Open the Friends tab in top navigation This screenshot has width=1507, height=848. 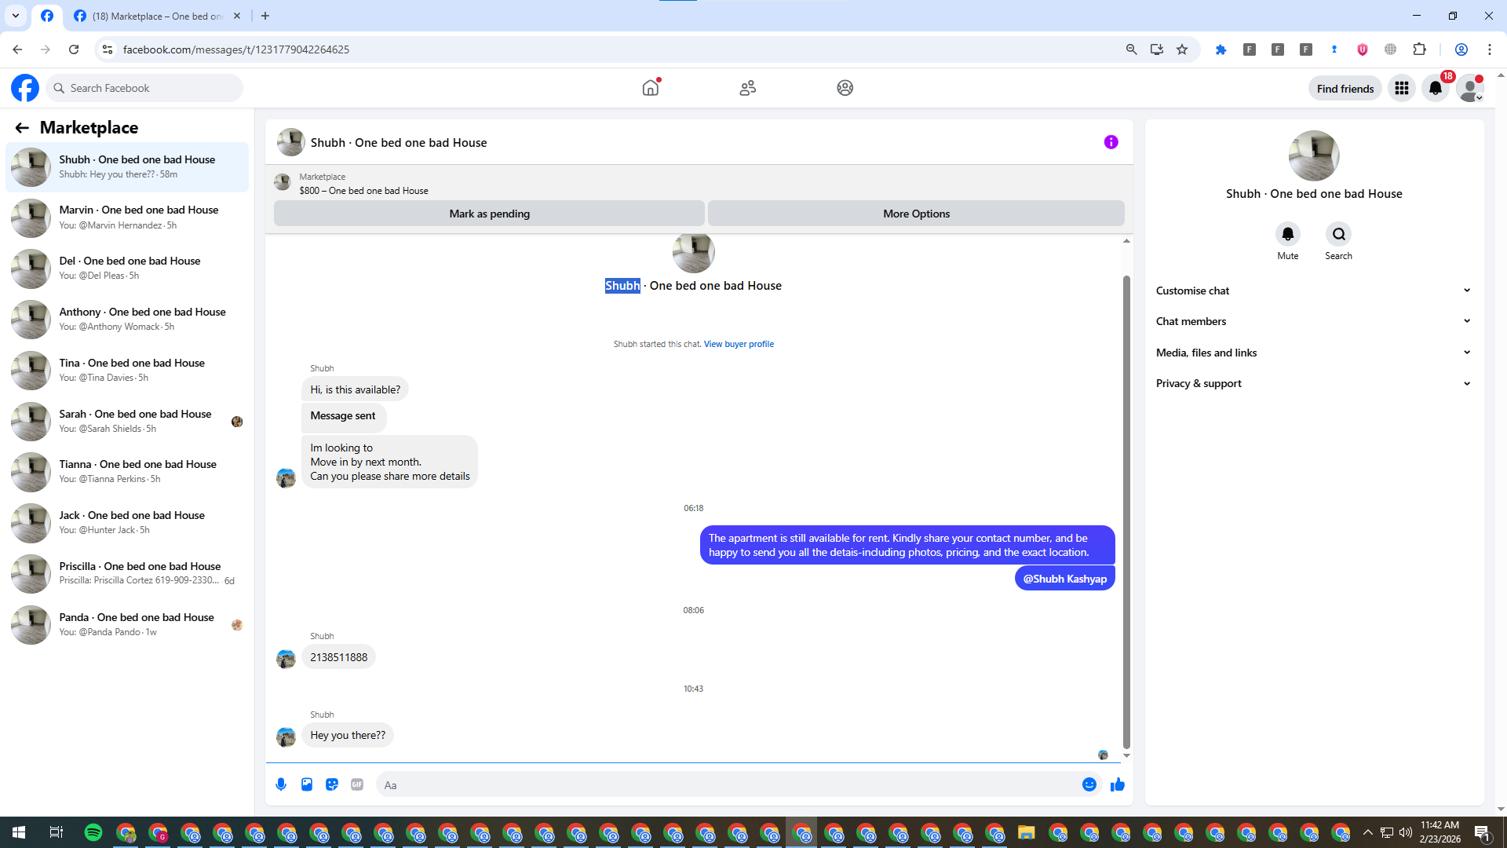(747, 88)
